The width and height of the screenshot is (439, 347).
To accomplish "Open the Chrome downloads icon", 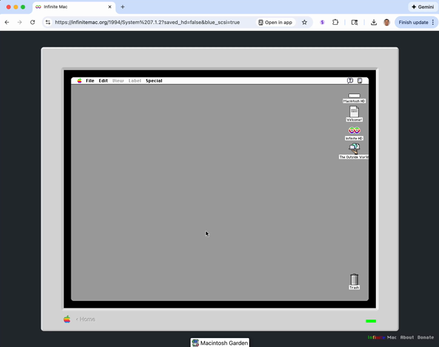I will click(x=374, y=22).
